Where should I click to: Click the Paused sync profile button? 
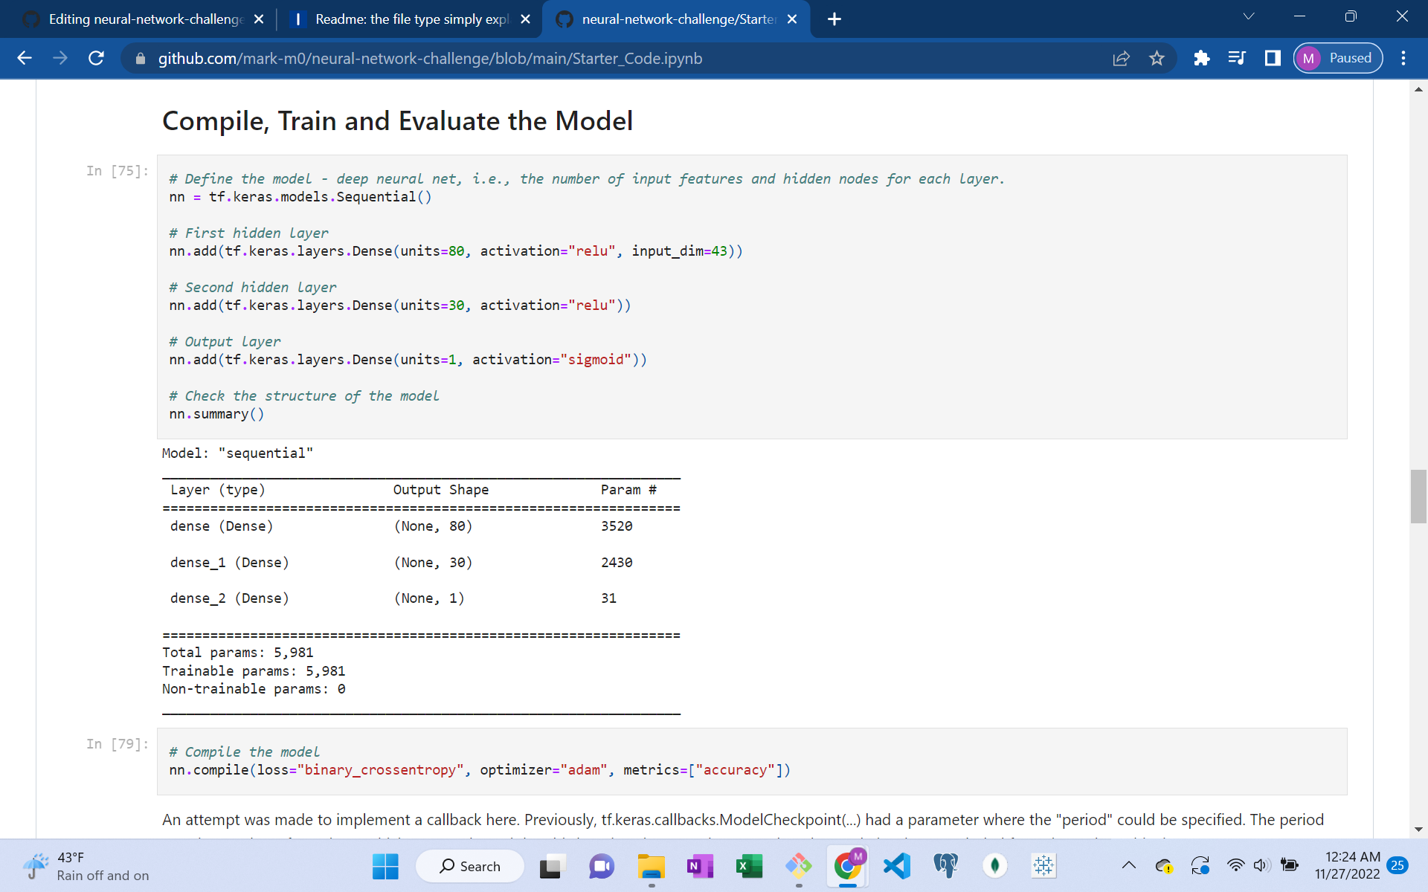pyautogui.click(x=1337, y=58)
